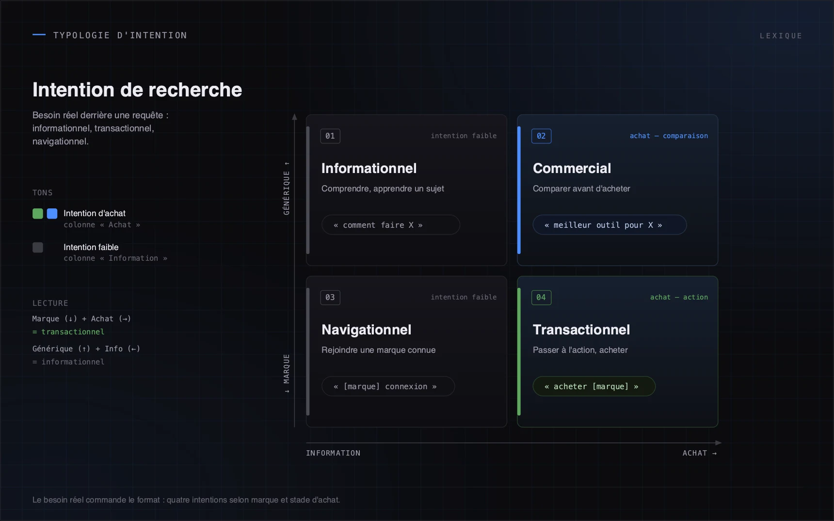Click the blue legend color square
Screen dimensions: 834x521
[x=52, y=214]
